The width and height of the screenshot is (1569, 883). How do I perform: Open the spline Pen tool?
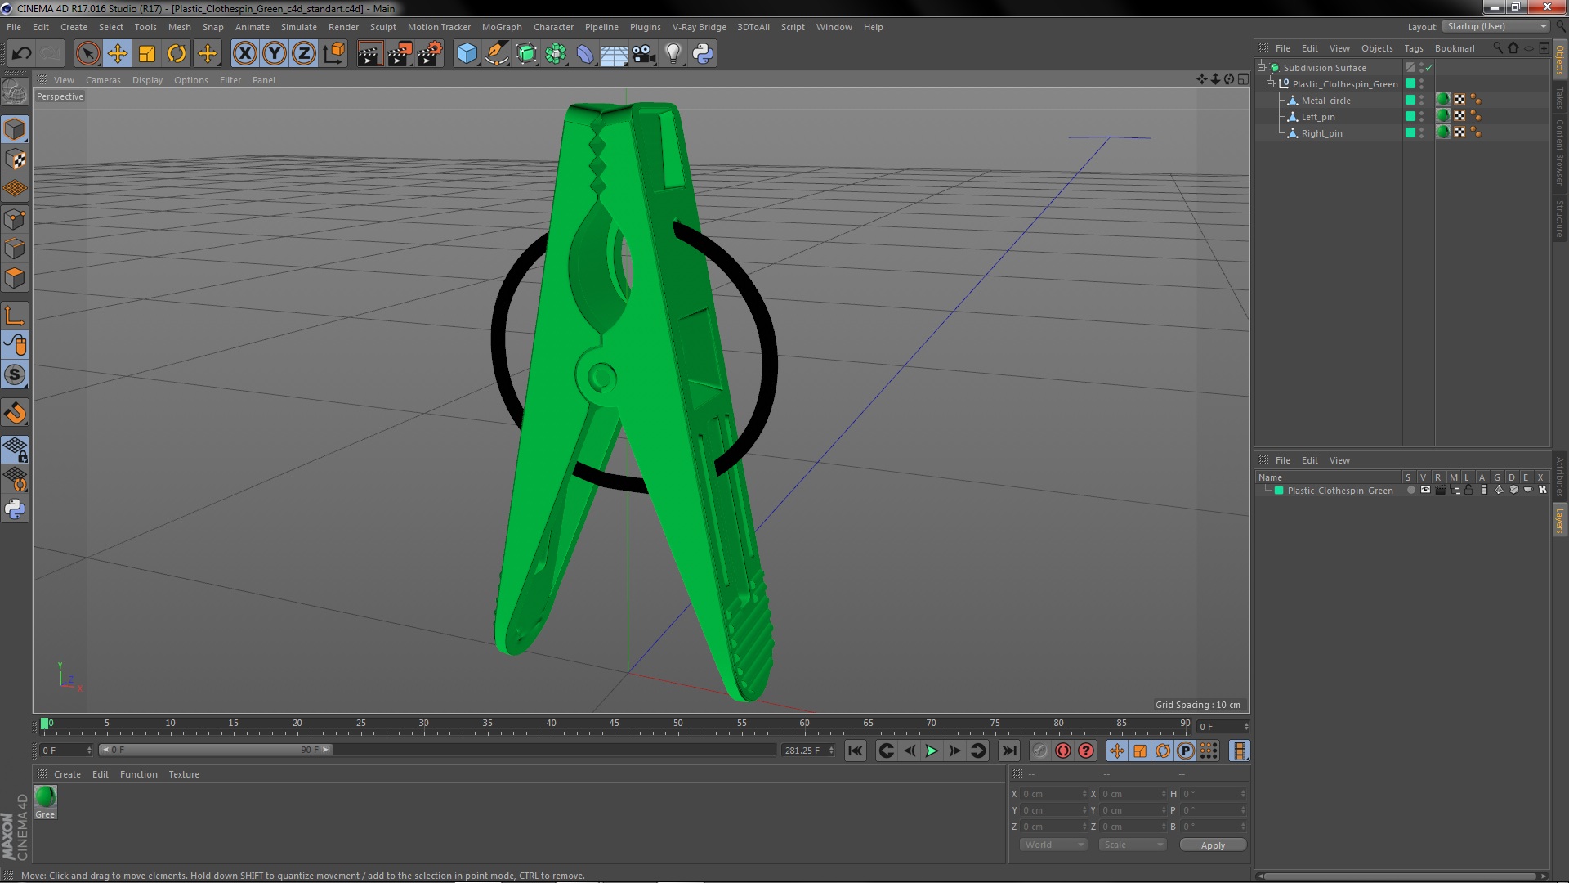(x=497, y=54)
